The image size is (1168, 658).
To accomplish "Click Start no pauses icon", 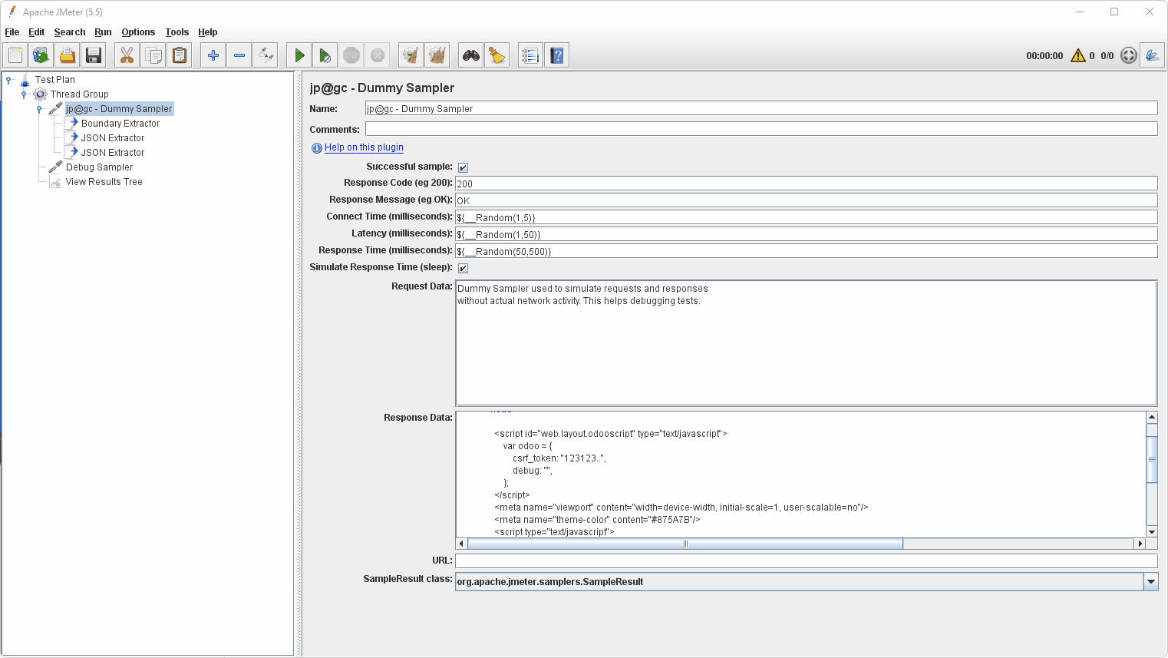I will [x=325, y=55].
